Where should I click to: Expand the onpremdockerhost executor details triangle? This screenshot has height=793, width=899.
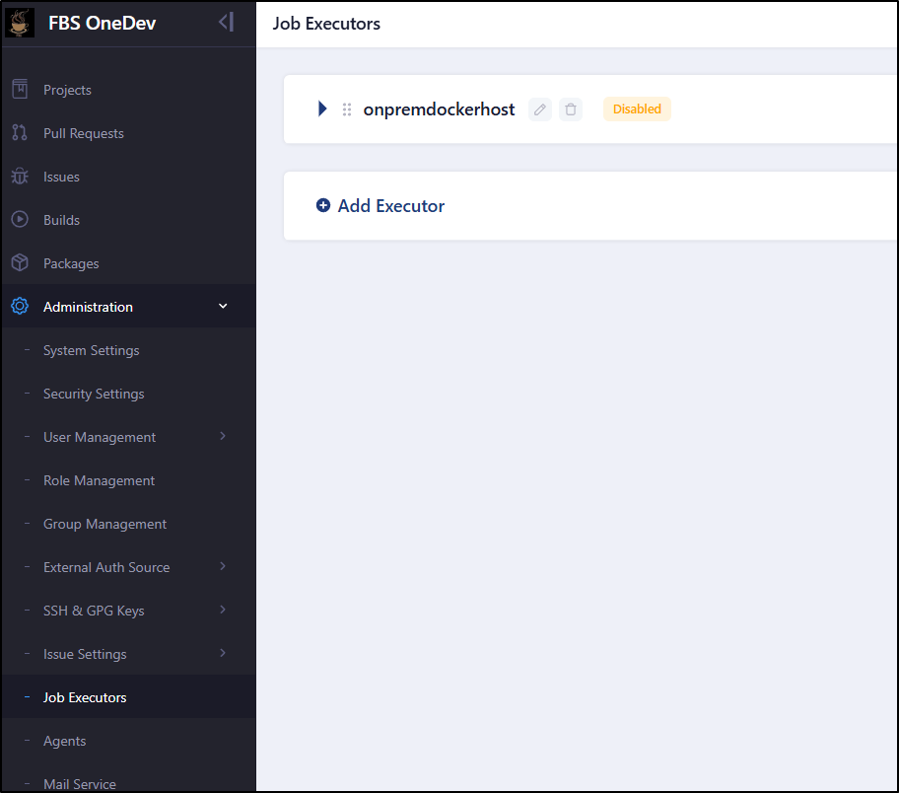322,108
